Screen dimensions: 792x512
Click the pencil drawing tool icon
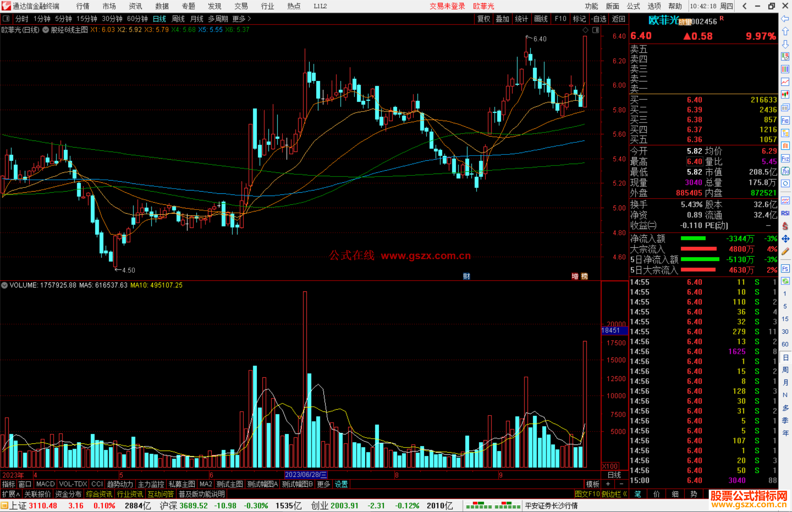785,251
